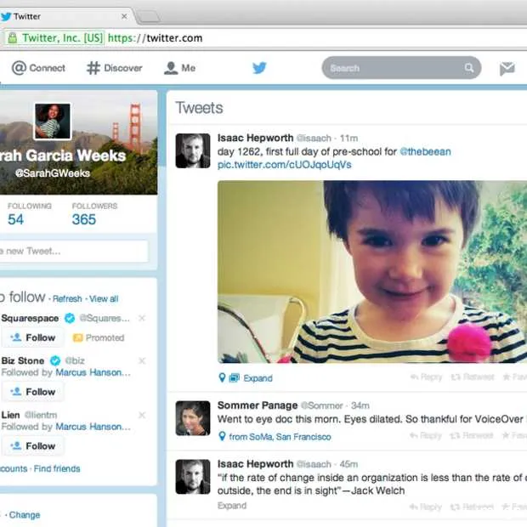The height and width of the screenshot is (527, 527).
Task: Click the Twitter bird logo in navbar
Action: [259, 67]
